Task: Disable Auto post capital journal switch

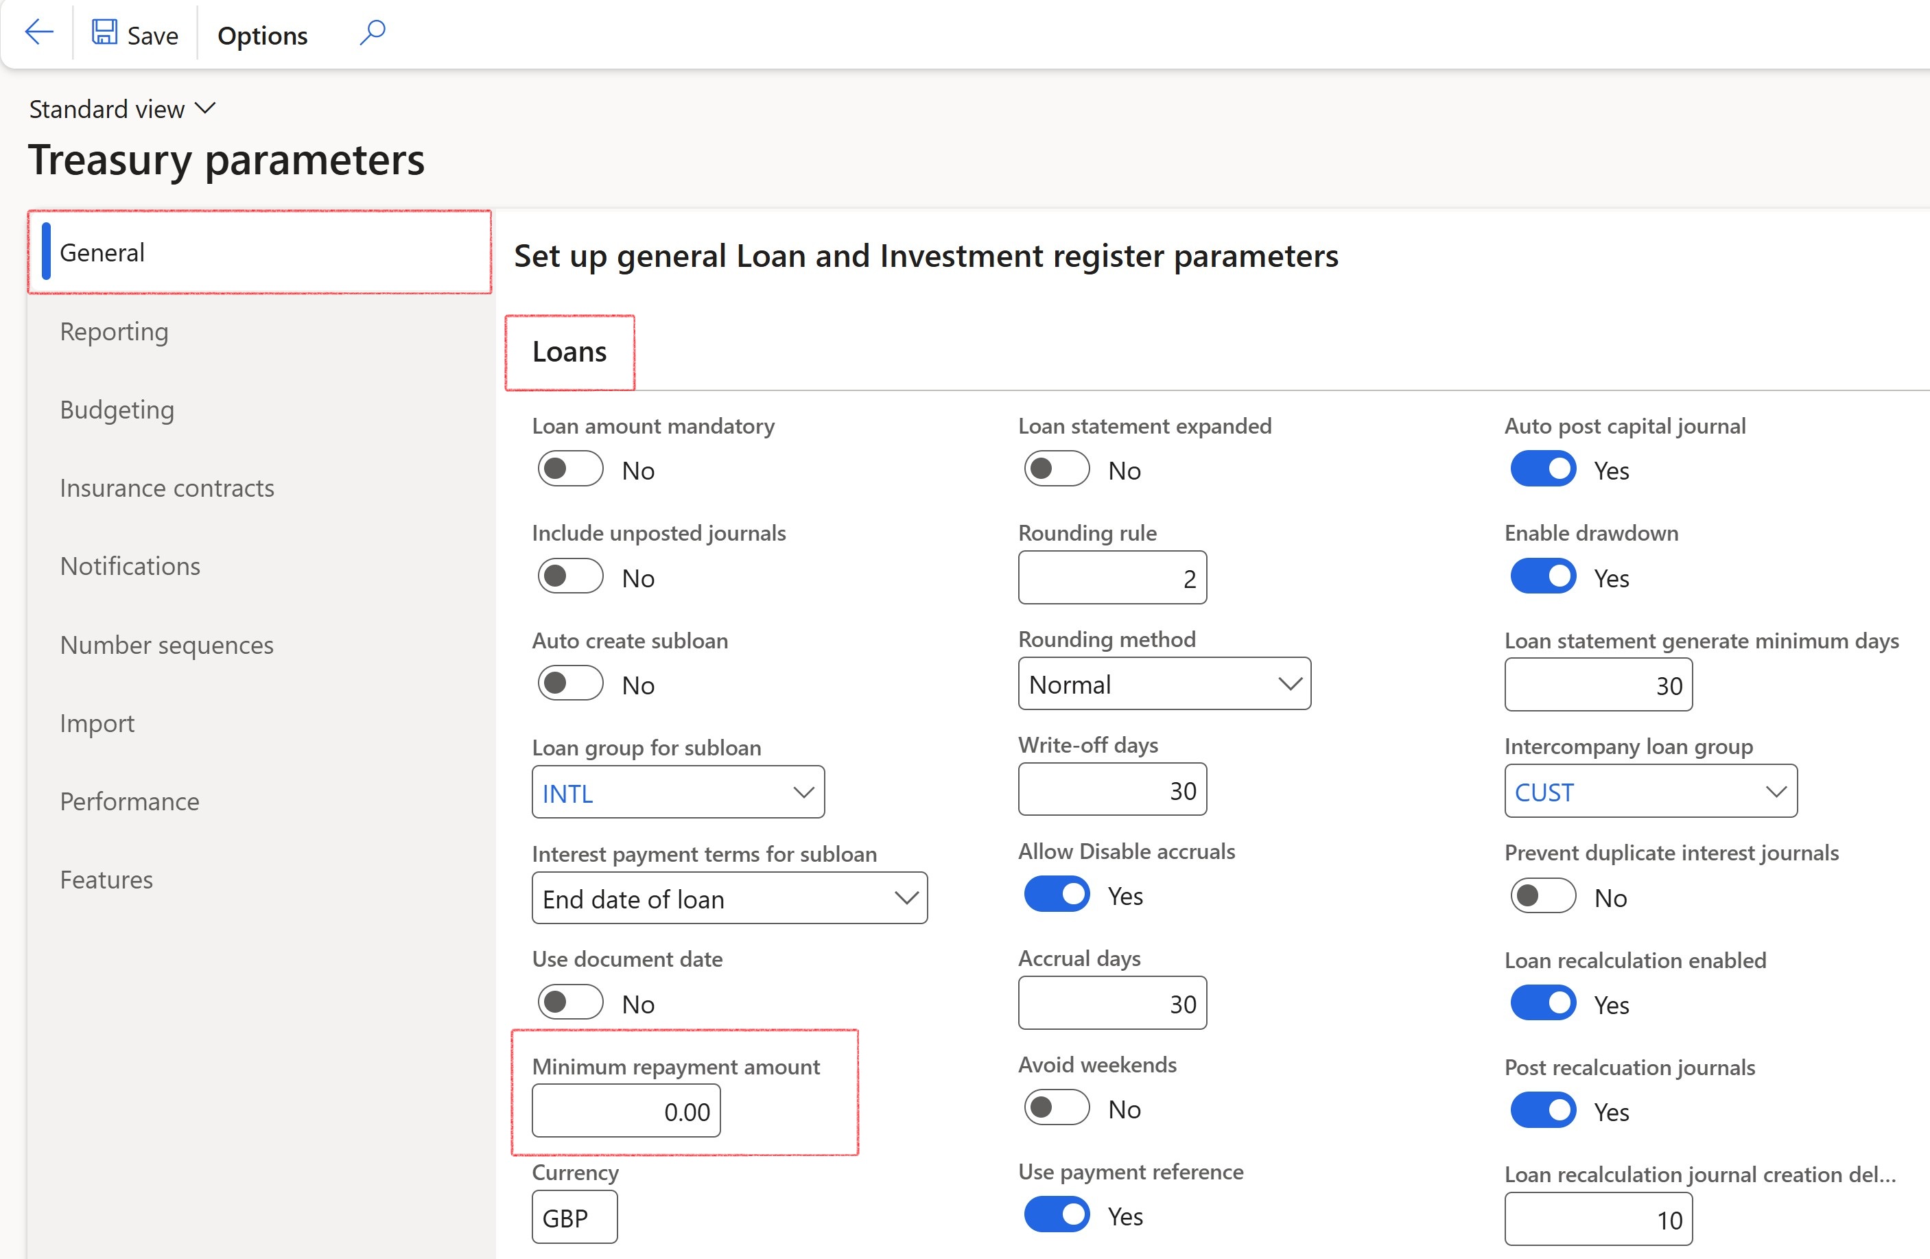Action: click(1543, 469)
